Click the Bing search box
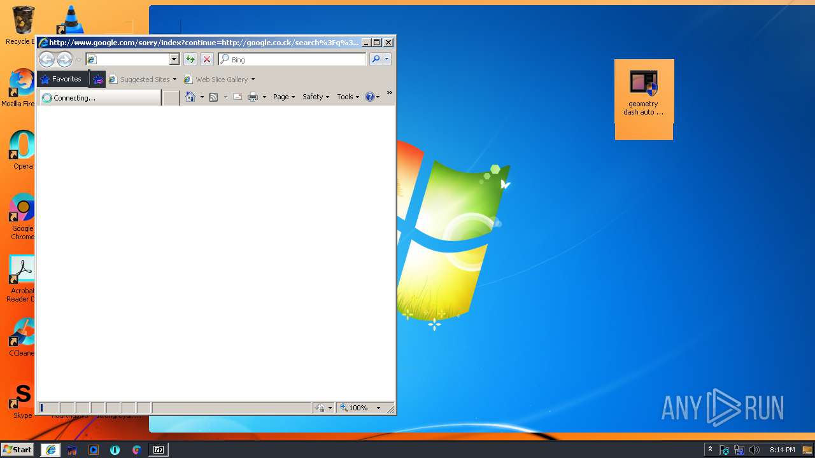 point(292,59)
